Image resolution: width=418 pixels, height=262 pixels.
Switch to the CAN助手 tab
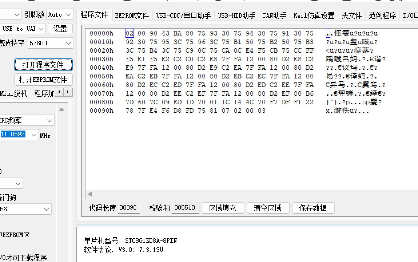274,15
